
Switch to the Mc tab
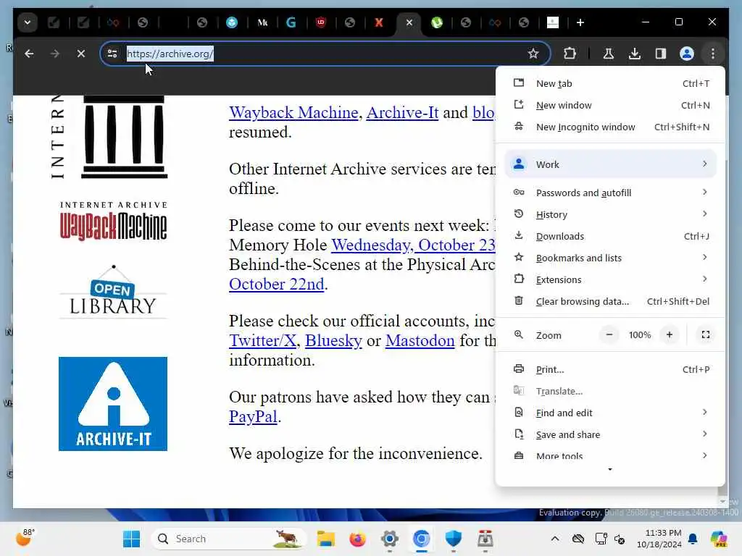(262, 22)
